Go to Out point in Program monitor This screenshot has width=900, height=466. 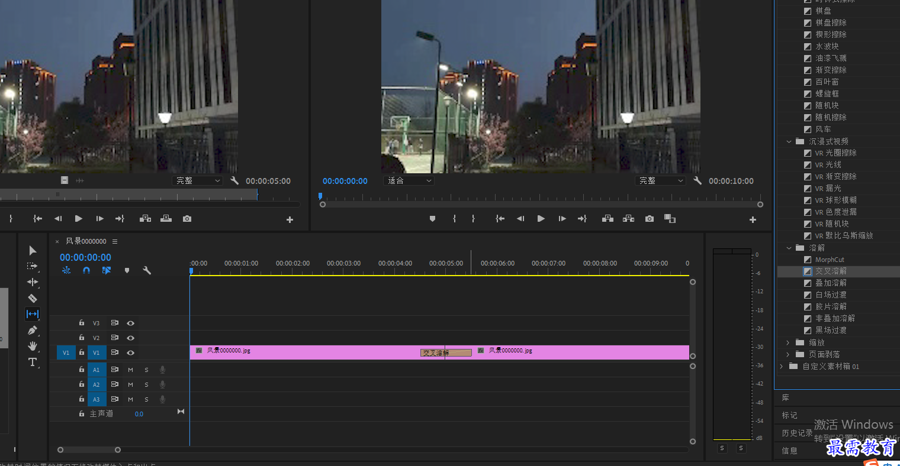pyautogui.click(x=583, y=219)
